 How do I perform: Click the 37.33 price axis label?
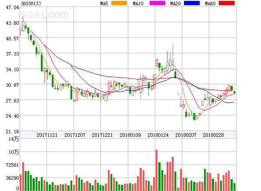[x=12, y=54]
